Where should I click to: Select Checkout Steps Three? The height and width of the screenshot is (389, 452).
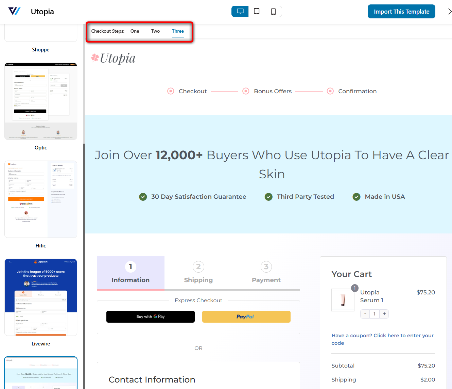click(178, 31)
